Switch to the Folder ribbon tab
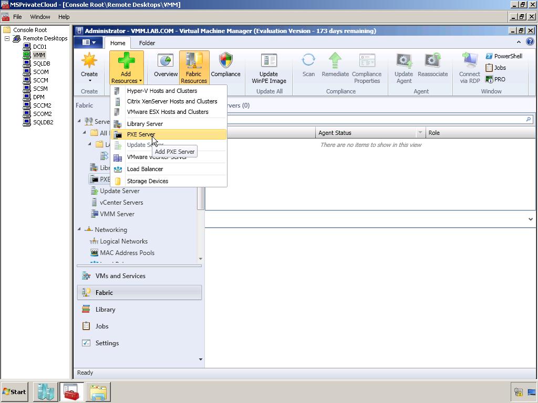Viewport: 538px width, 403px height. tap(147, 43)
